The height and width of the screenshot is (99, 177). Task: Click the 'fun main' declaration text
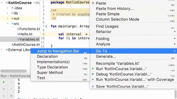70,26
